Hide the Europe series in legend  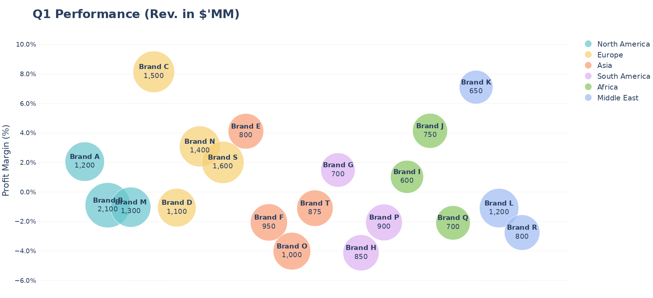(x=610, y=55)
